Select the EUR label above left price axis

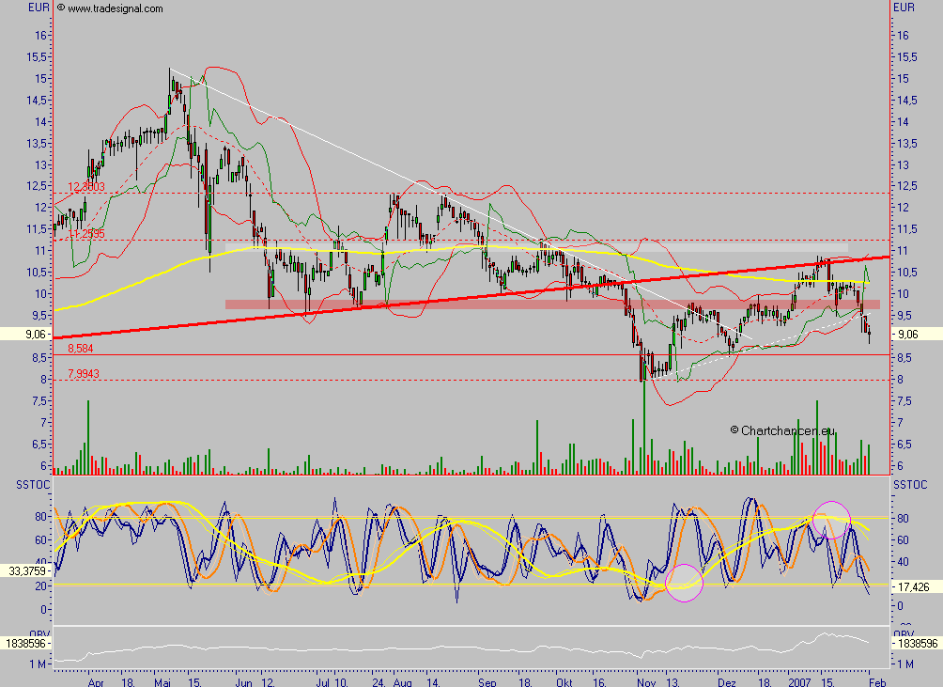(39, 8)
